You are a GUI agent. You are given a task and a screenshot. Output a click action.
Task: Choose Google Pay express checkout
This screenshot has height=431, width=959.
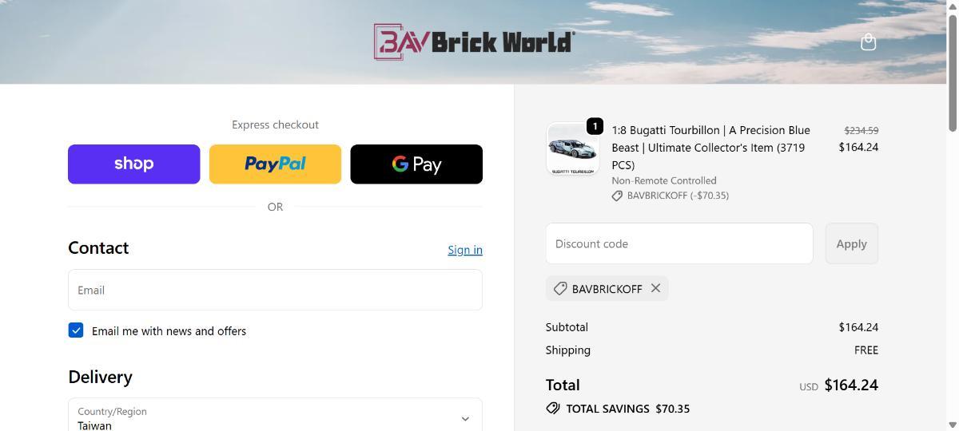416,164
